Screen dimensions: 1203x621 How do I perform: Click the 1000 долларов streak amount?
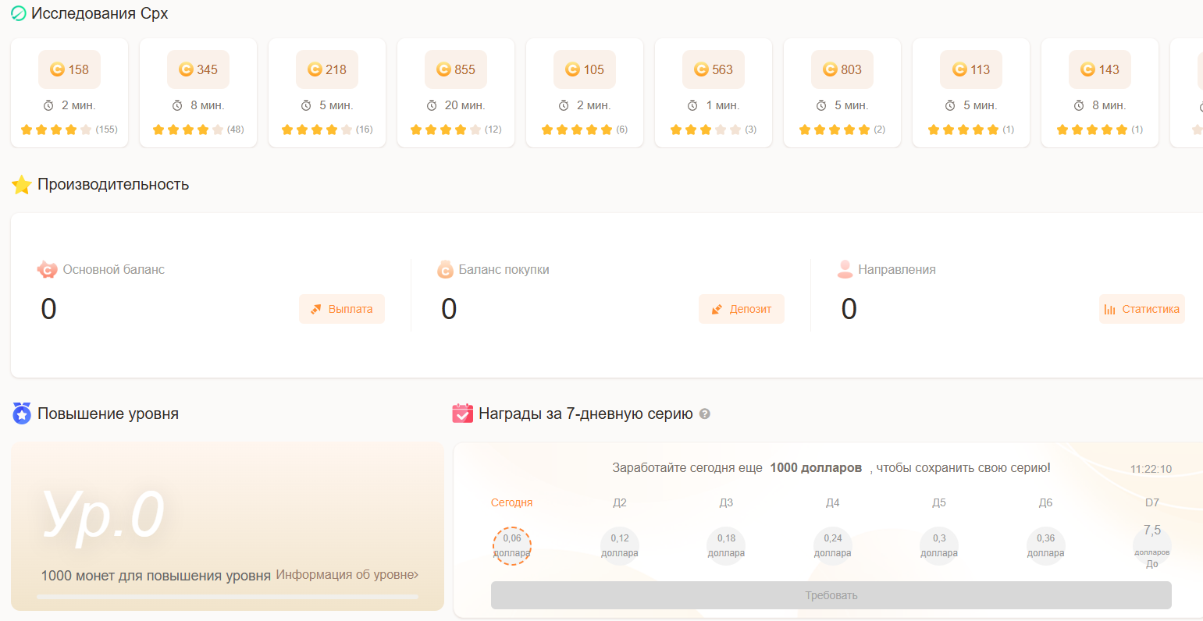click(x=816, y=468)
